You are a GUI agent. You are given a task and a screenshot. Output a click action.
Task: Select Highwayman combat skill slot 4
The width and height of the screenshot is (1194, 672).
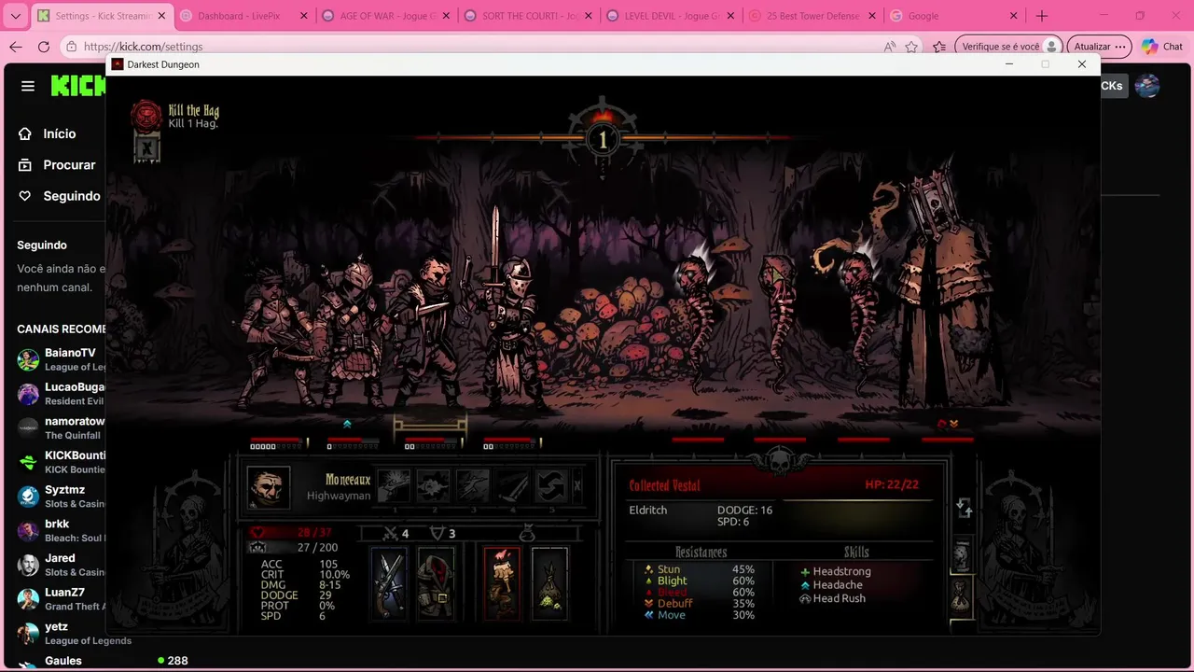click(512, 486)
